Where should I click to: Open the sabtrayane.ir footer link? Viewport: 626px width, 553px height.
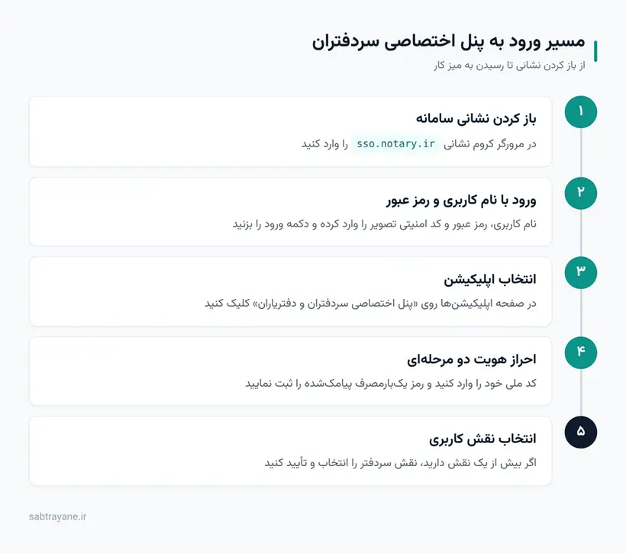tap(57, 516)
